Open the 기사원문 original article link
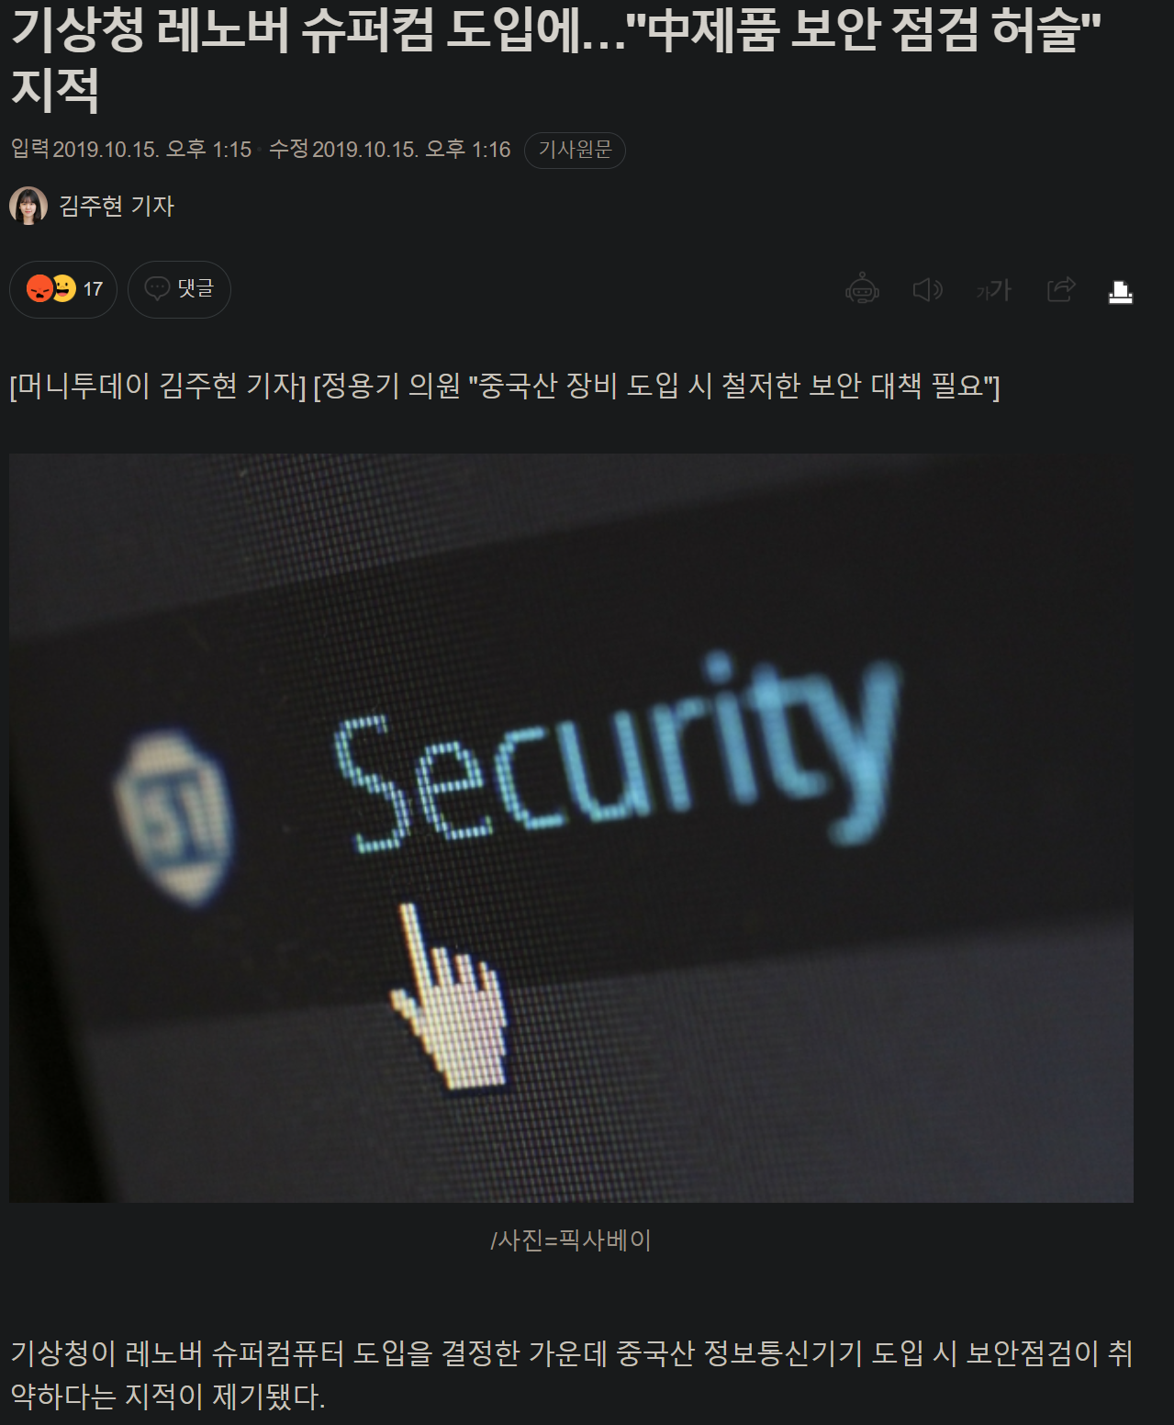Screen dimensions: 1174x1425 point(575,150)
